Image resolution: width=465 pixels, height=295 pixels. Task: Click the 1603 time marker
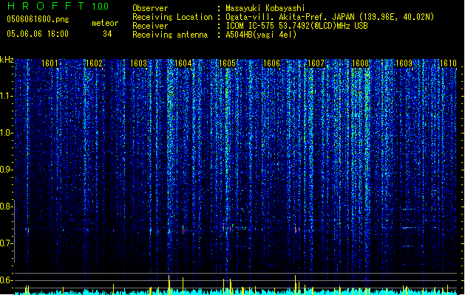point(138,63)
